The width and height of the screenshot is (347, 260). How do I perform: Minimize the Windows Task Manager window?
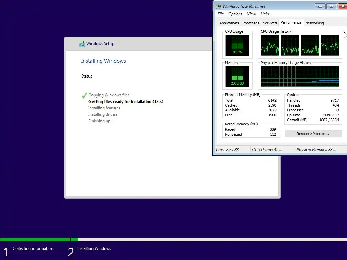coord(320,6)
